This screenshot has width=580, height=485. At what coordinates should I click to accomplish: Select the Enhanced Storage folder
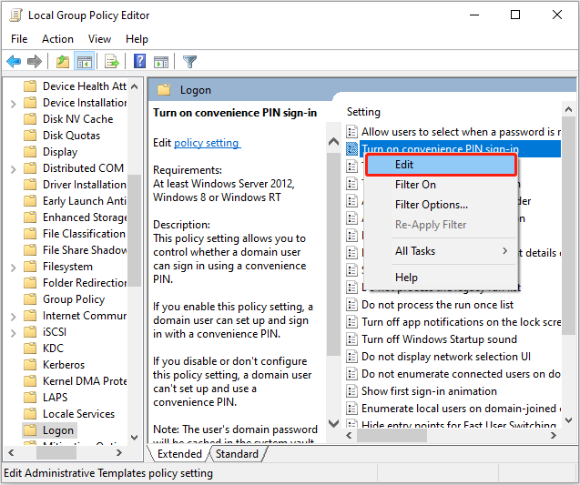[x=85, y=217]
